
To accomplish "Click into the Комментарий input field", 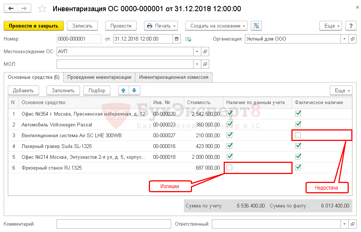I will pyautogui.click(x=114, y=224).
